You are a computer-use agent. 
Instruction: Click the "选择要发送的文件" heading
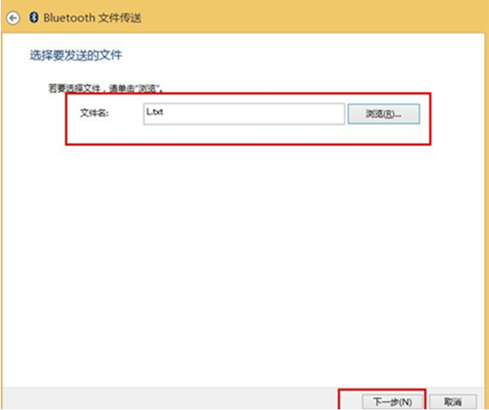[x=75, y=56]
